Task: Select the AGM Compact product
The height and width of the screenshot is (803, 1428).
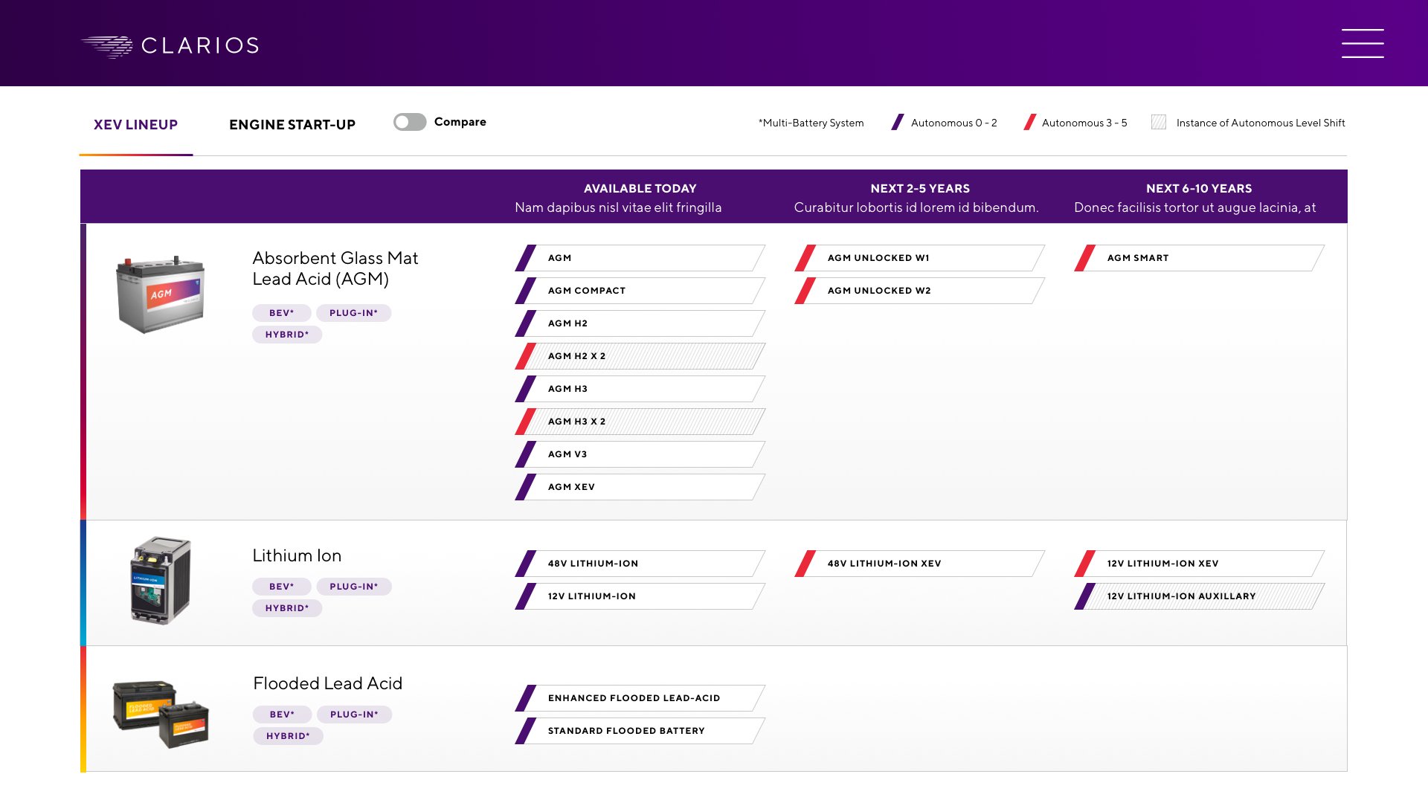Action: point(640,291)
